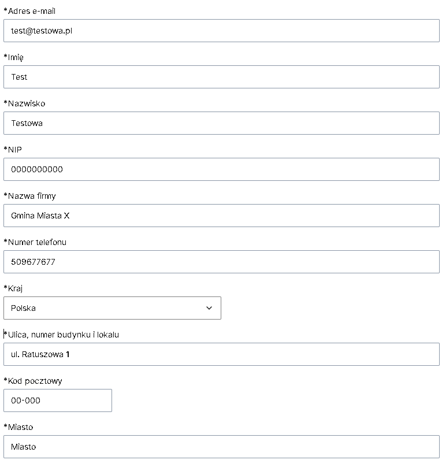Focus the street address field Ratuszowa
Viewport: 442px width, 460px height.
coord(221,354)
